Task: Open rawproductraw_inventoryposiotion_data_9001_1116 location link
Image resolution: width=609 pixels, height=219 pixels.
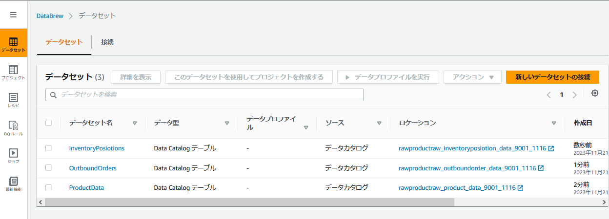Action: (x=472, y=148)
